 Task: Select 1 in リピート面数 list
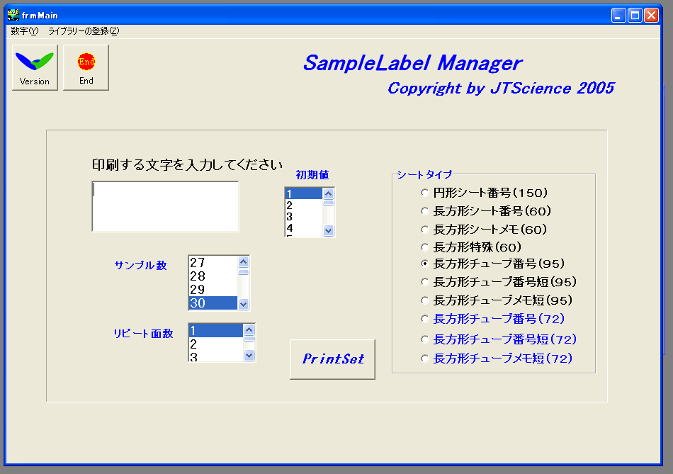[216, 331]
